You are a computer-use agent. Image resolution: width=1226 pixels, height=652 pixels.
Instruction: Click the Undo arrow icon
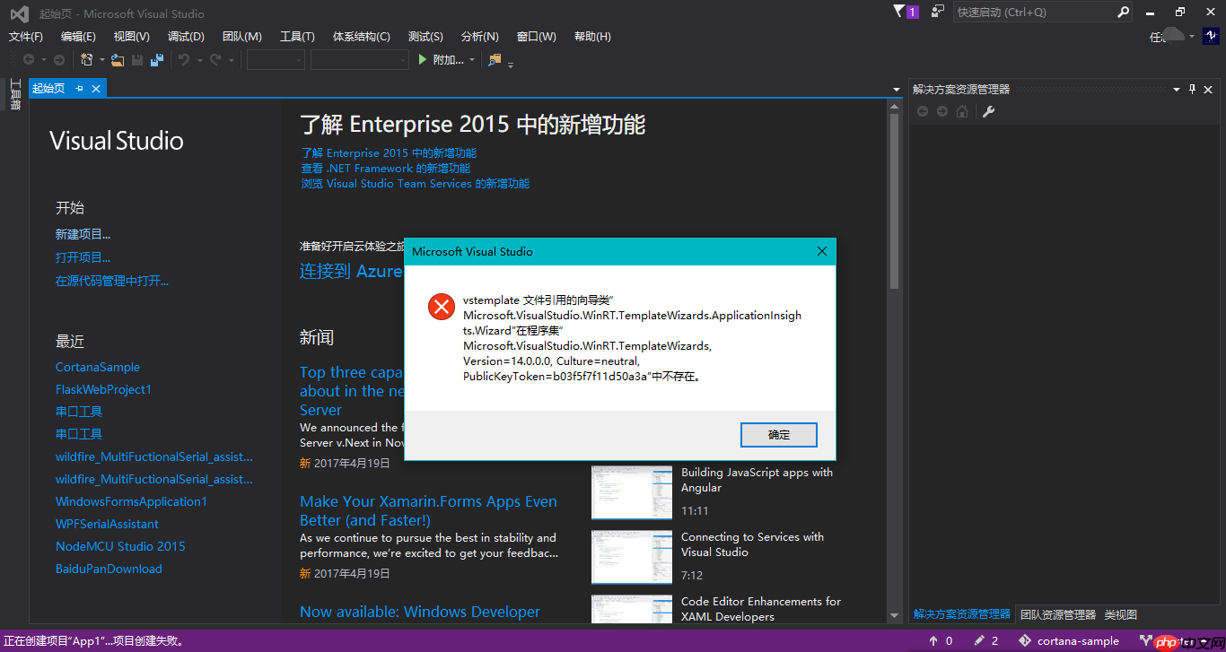tap(185, 59)
